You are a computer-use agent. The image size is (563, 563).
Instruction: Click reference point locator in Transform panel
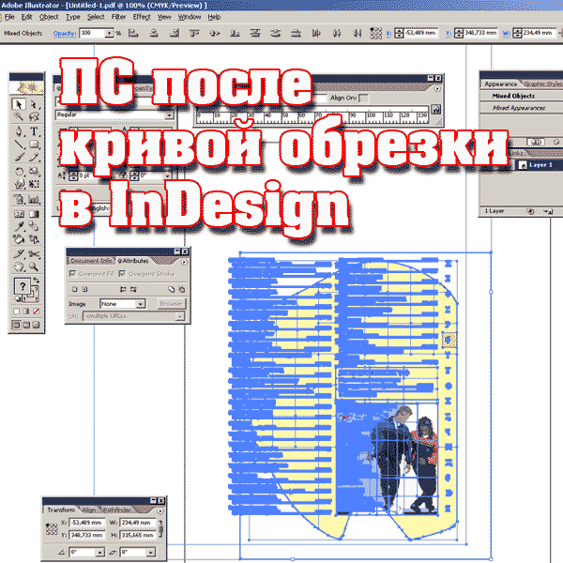coord(52,529)
